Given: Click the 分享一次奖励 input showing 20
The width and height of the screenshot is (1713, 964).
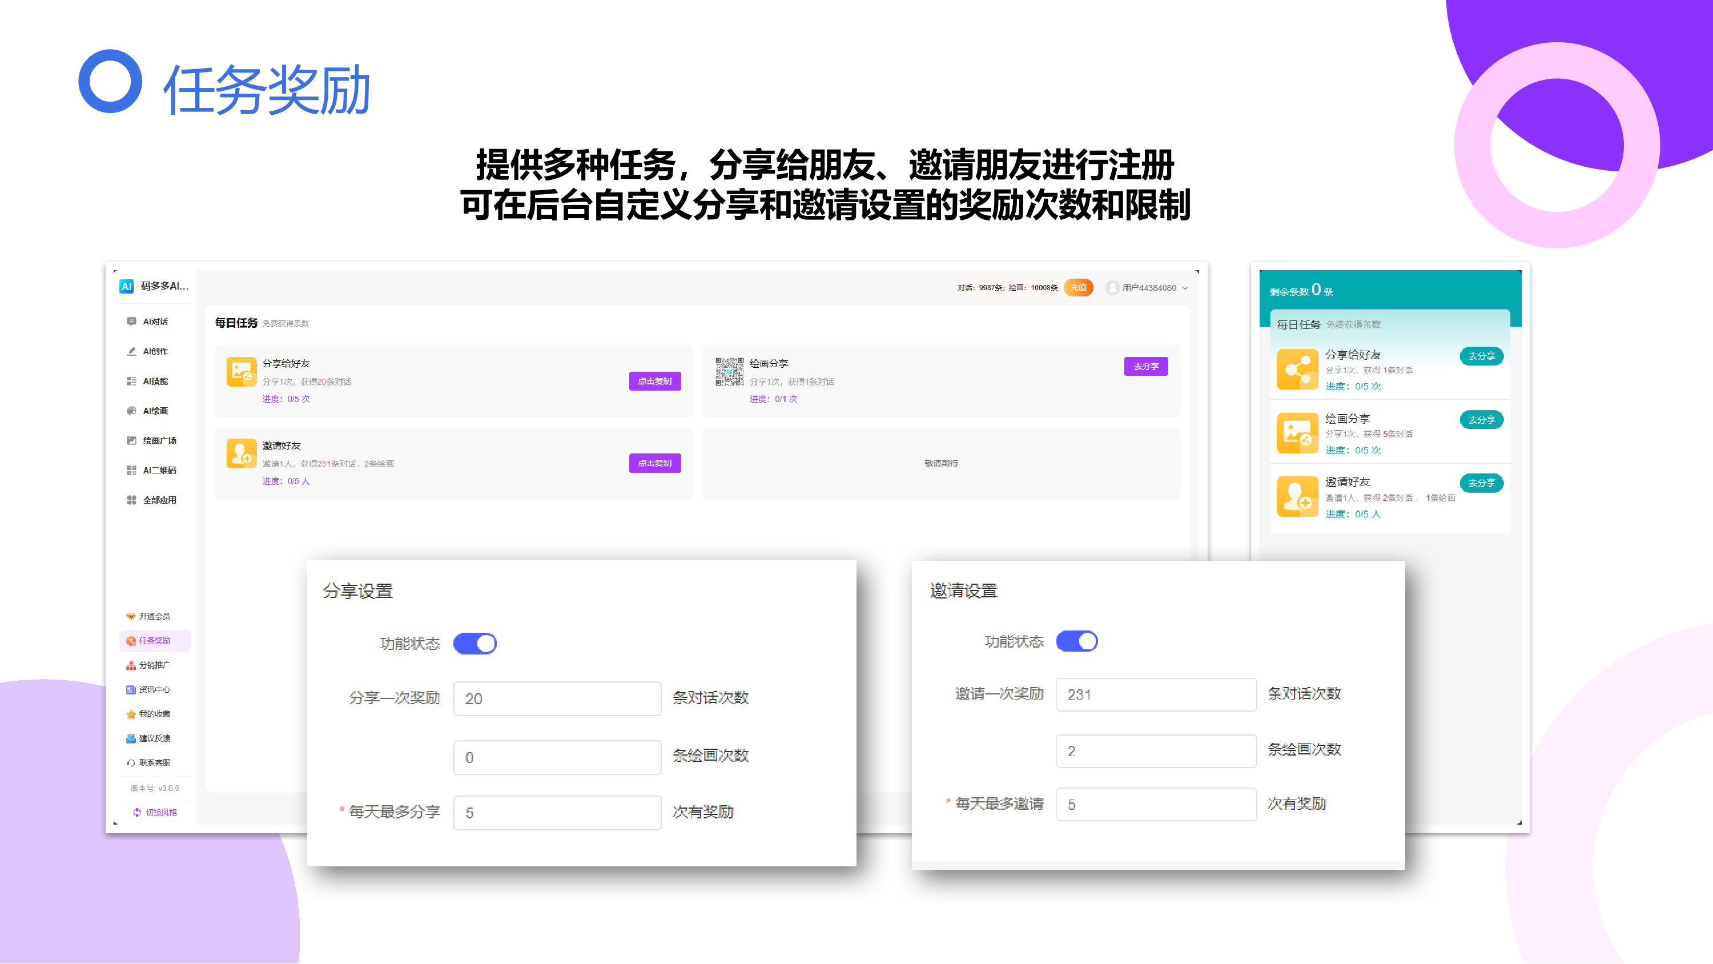Looking at the screenshot, I should [557, 698].
